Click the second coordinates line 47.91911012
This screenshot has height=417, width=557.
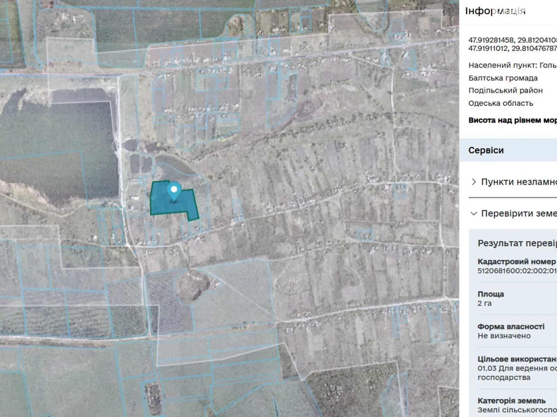tap(512, 48)
